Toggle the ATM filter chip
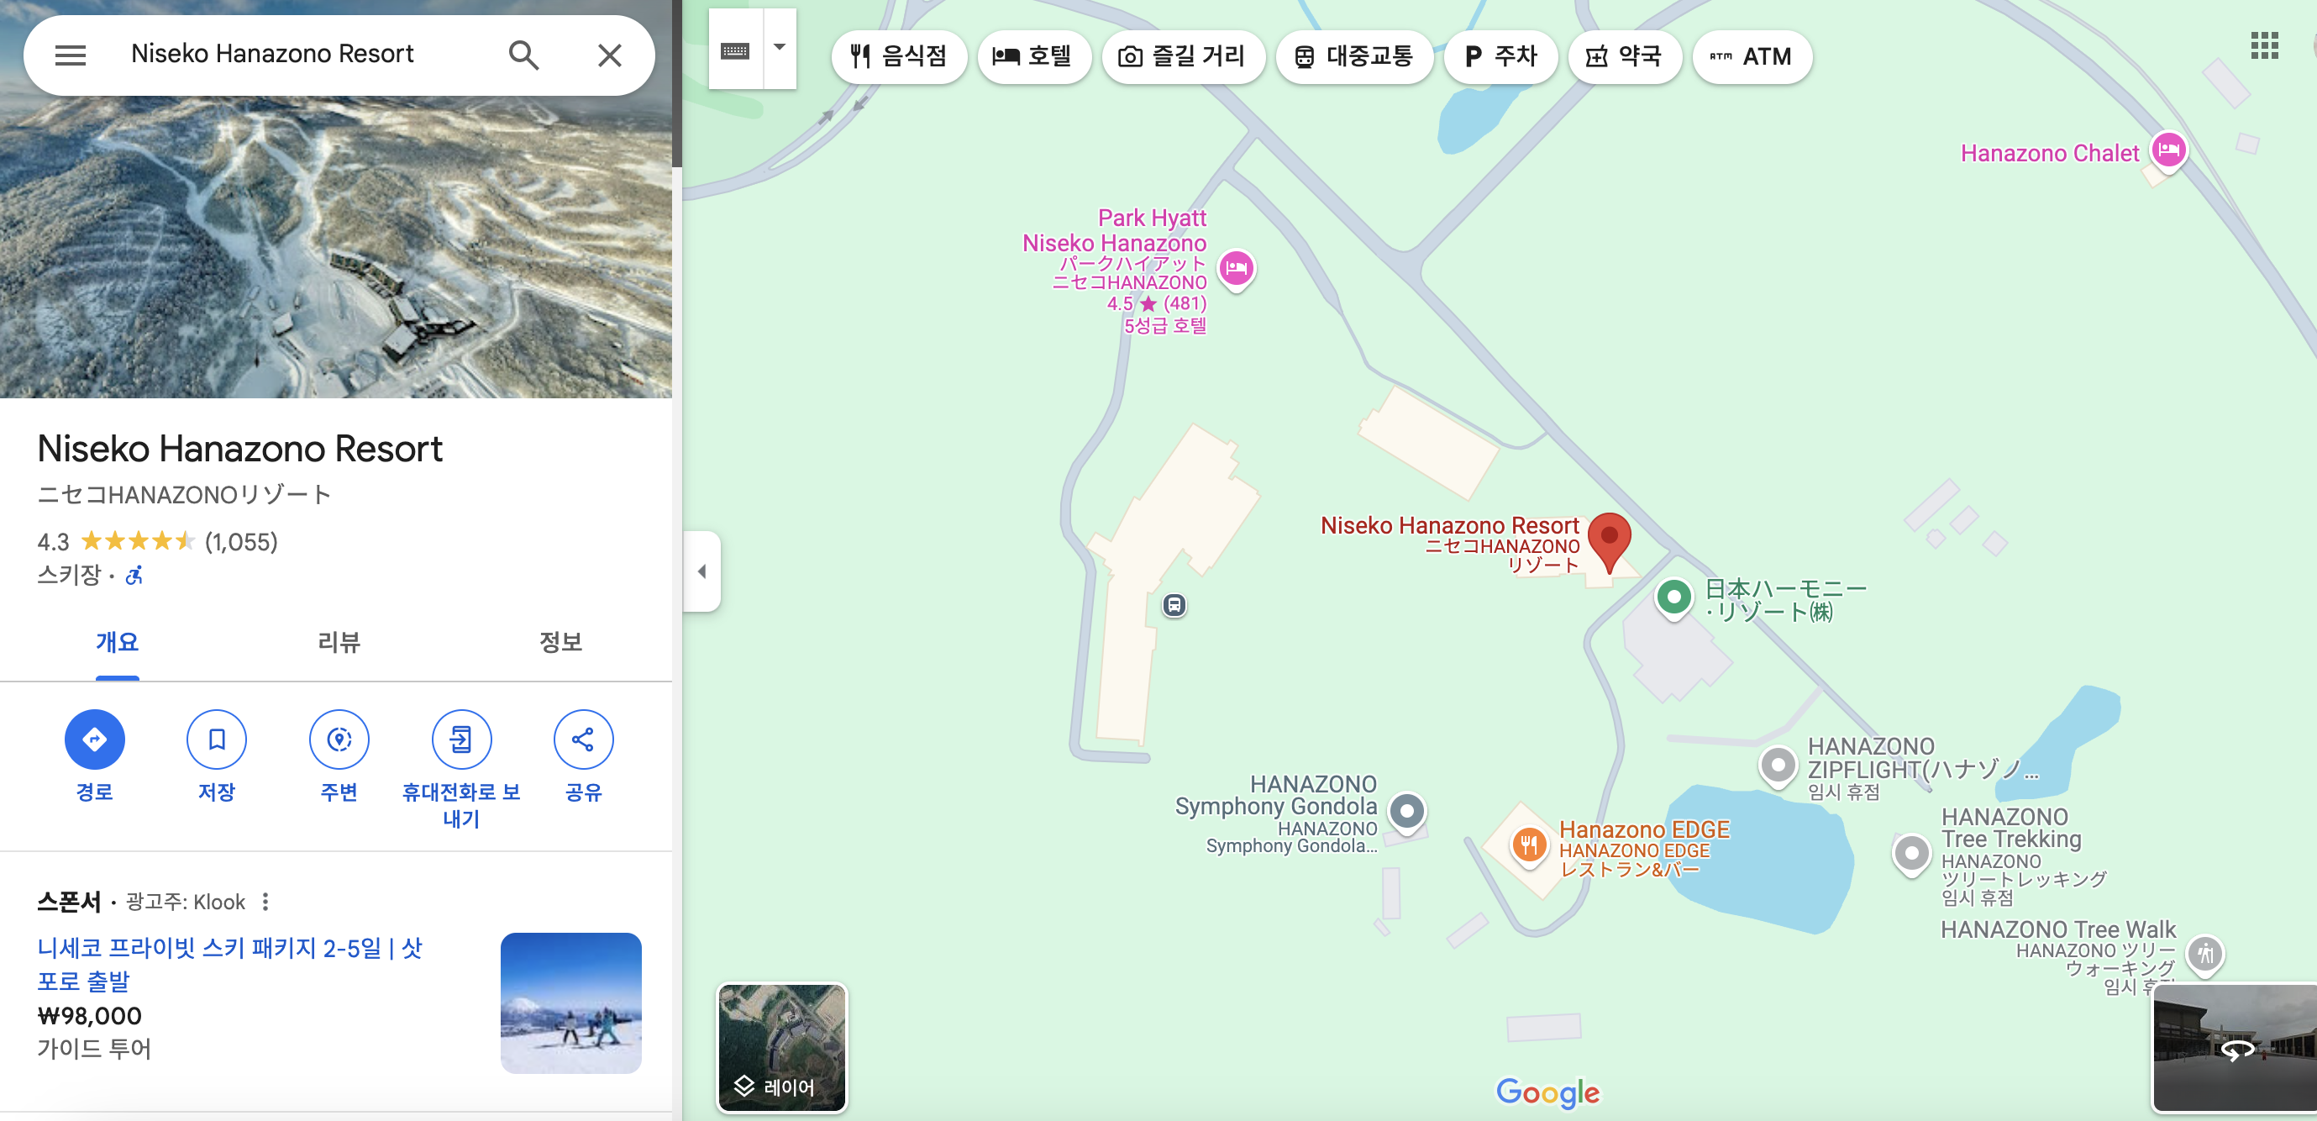 coord(1752,56)
